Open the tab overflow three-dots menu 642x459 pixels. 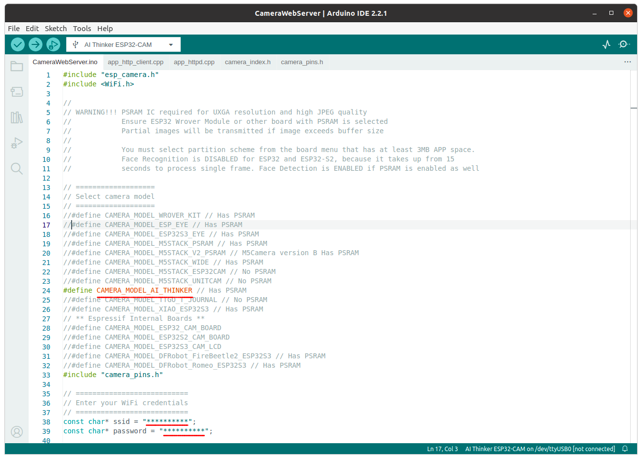628,62
